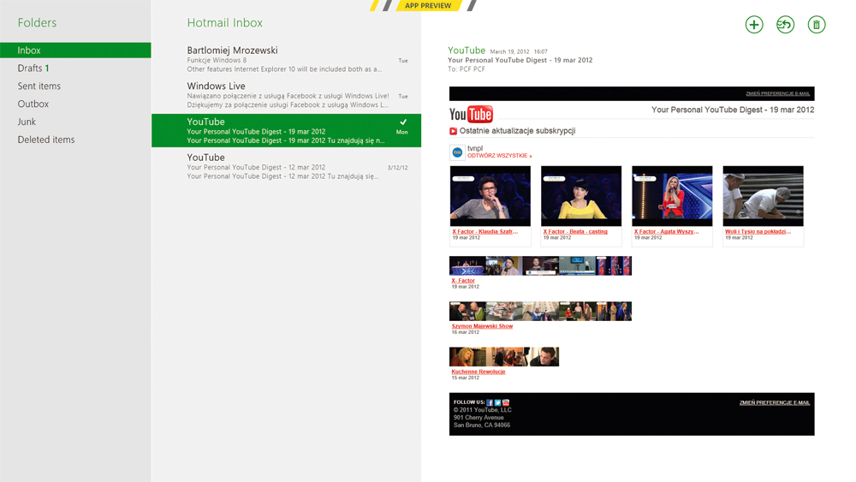Toggle checkmark on selected YouTube message
Screen dimensions: 856x482
[403, 122]
